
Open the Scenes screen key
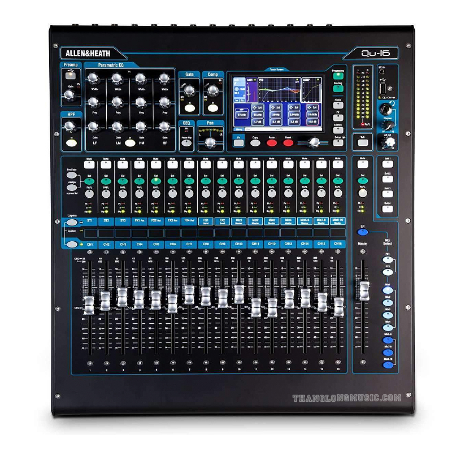coord(338,130)
